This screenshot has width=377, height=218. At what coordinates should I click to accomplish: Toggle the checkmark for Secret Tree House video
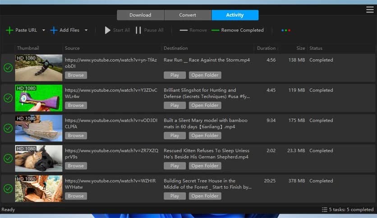[8, 189]
